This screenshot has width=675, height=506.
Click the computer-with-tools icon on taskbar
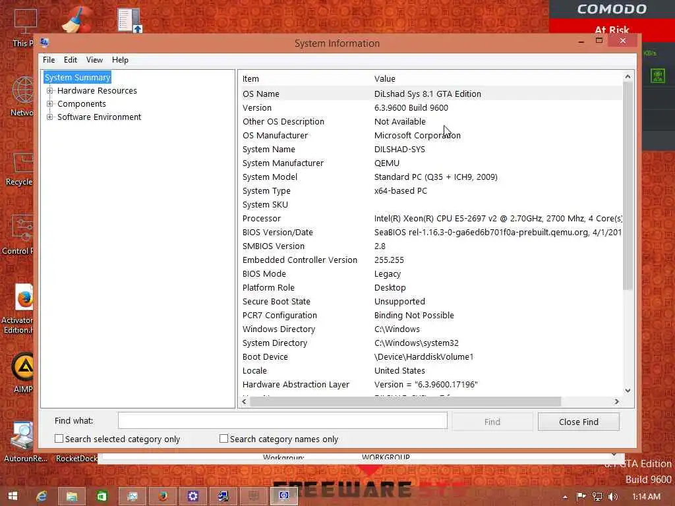coord(223,496)
